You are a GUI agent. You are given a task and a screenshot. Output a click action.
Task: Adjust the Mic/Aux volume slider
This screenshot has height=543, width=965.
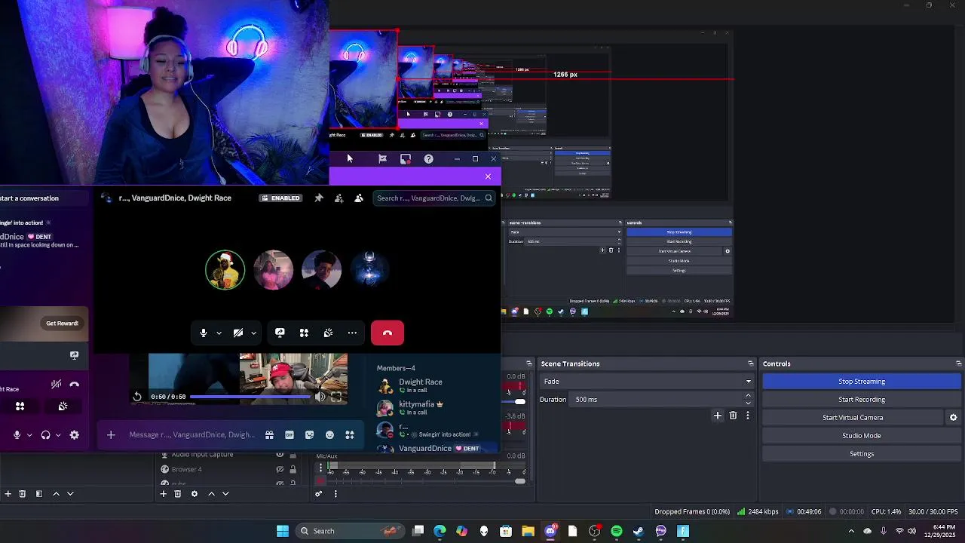(426, 481)
